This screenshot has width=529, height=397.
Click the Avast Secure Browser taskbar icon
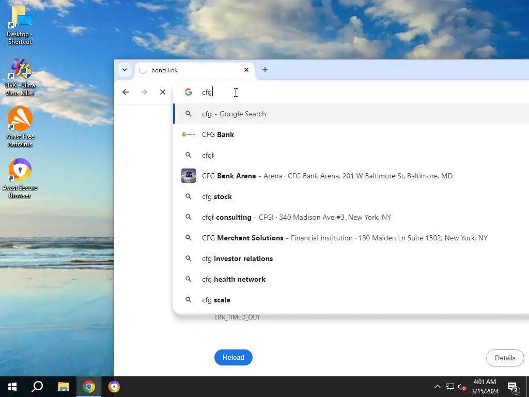[x=114, y=387]
